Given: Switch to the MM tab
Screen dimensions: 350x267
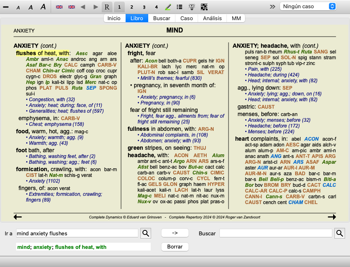Looking at the screenshot, I should tap(236, 18).
